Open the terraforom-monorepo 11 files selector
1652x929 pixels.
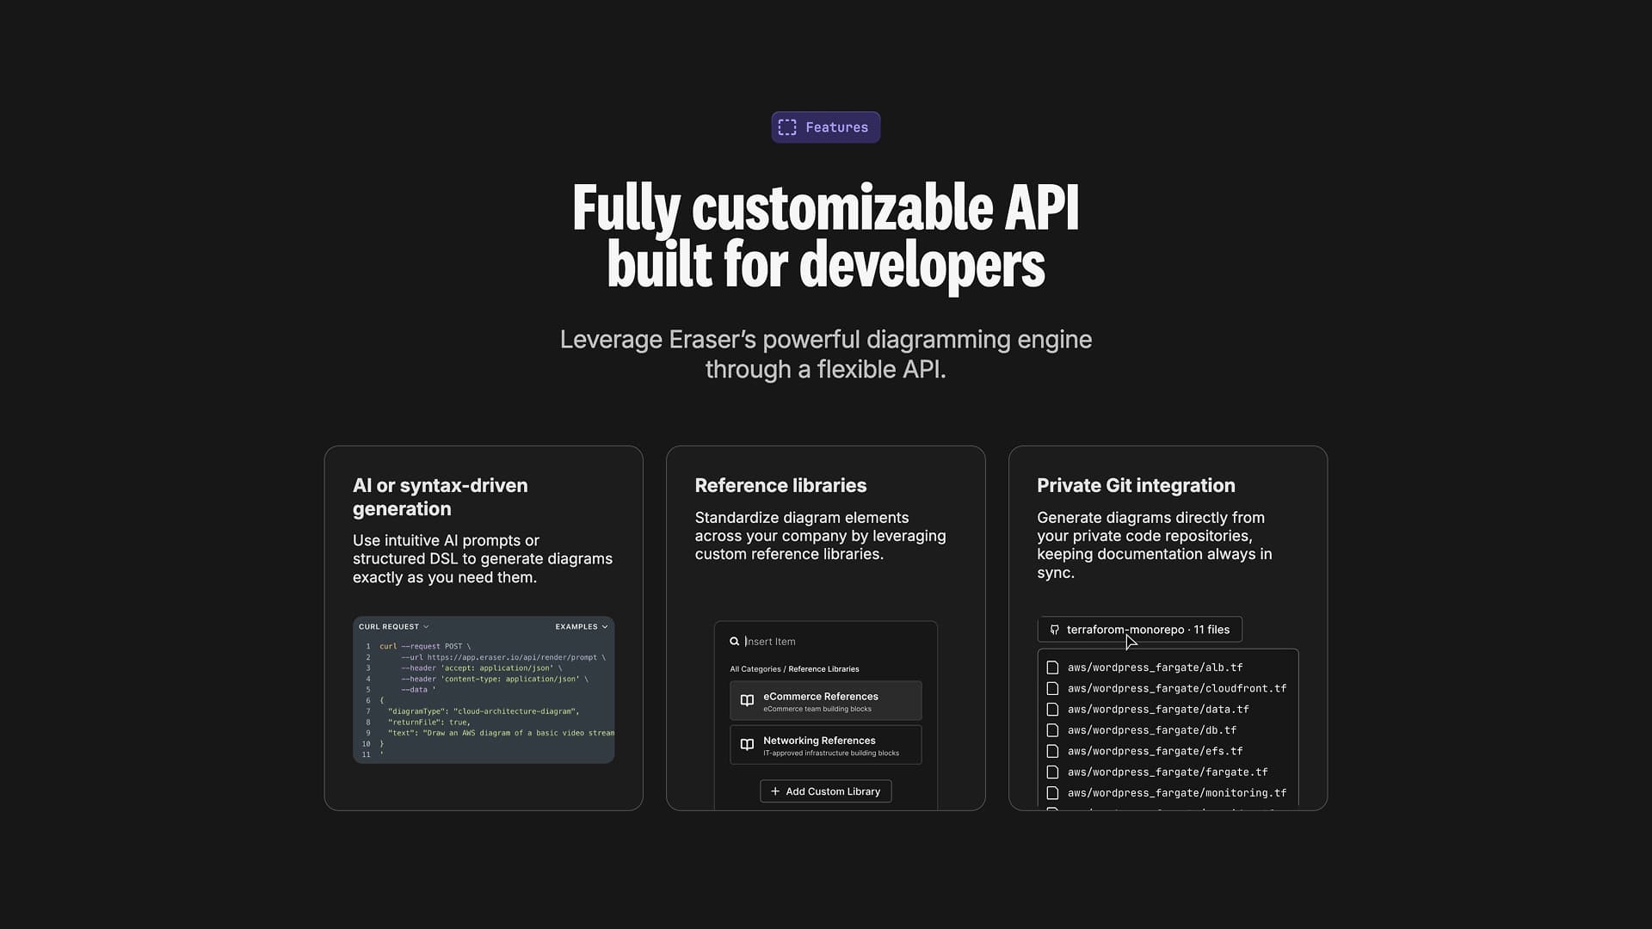(x=1147, y=630)
